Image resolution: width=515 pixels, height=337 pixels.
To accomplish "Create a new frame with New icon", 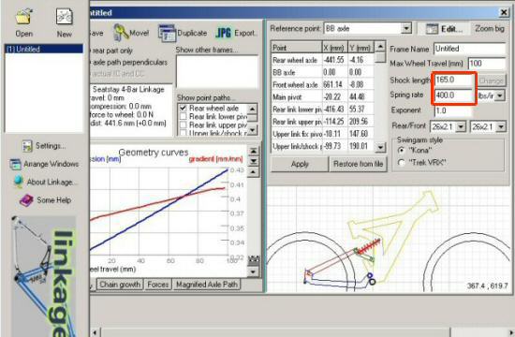I will point(64,17).
